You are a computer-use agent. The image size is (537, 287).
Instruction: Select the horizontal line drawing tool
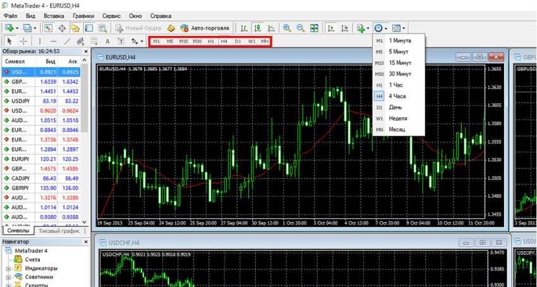pos(54,41)
